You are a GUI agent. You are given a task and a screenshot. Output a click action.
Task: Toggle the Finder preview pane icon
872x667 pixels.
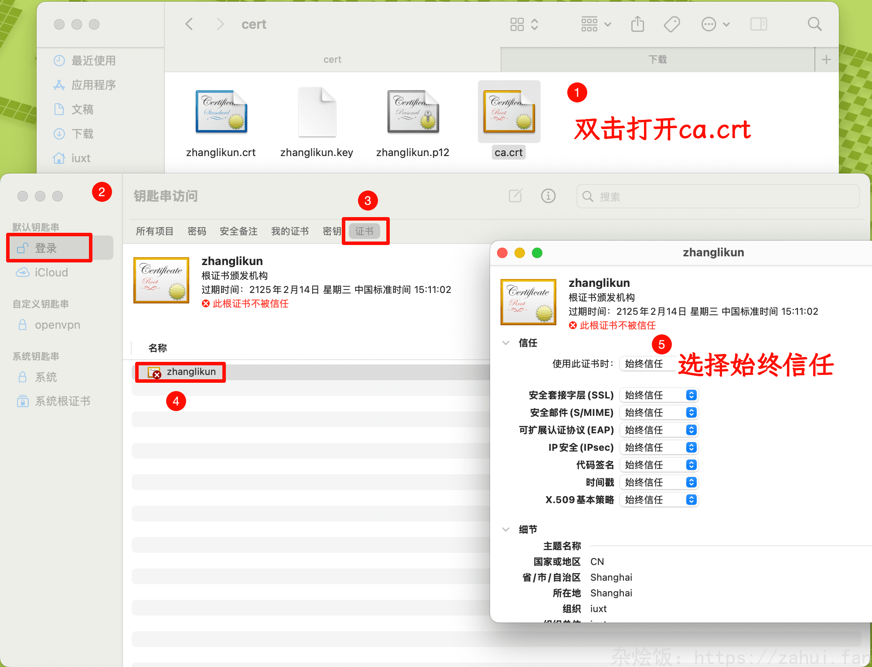(759, 24)
